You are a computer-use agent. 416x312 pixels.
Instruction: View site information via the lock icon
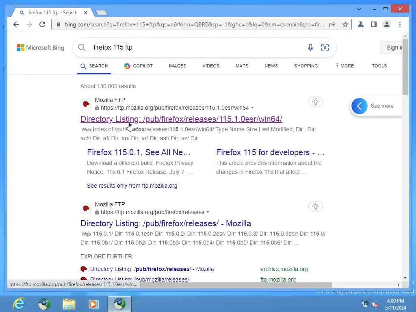click(58, 25)
